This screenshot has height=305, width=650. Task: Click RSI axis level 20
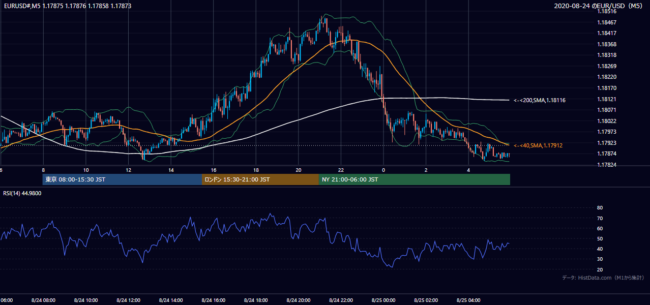[600, 269]
